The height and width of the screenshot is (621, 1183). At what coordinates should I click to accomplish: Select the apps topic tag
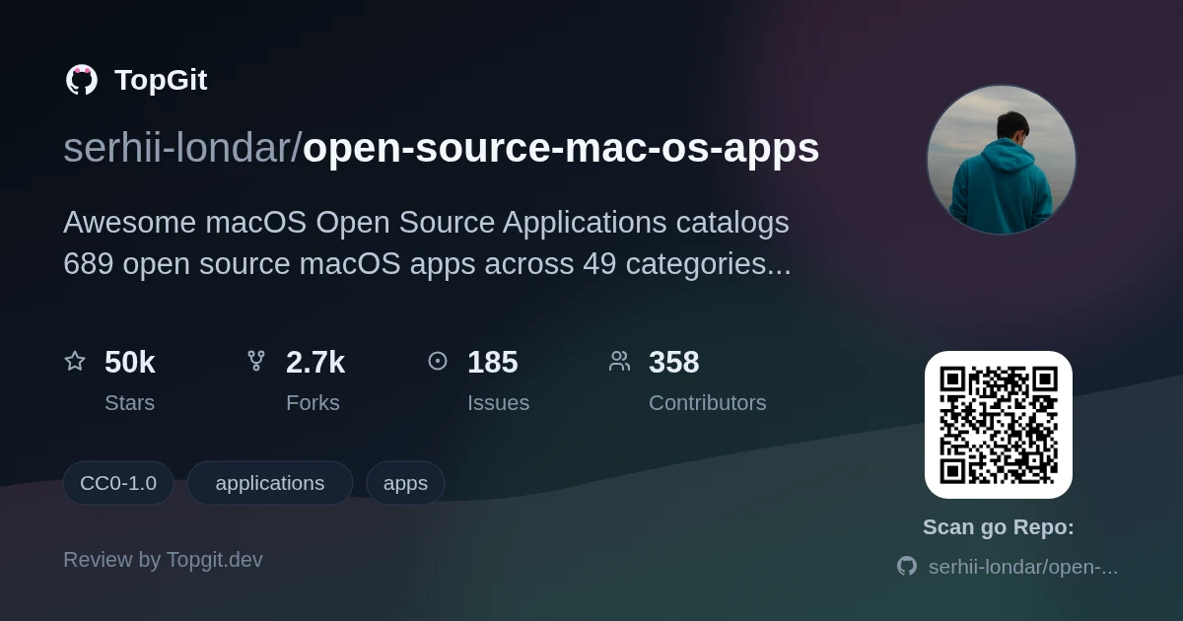coord(405,483)
